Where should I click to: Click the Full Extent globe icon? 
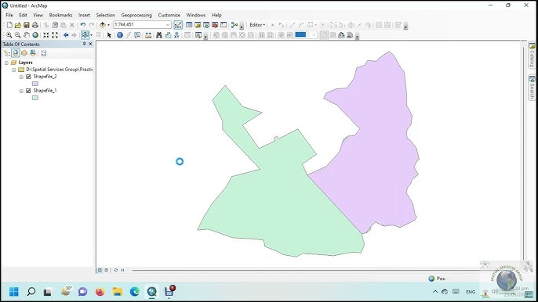point(35,35)
